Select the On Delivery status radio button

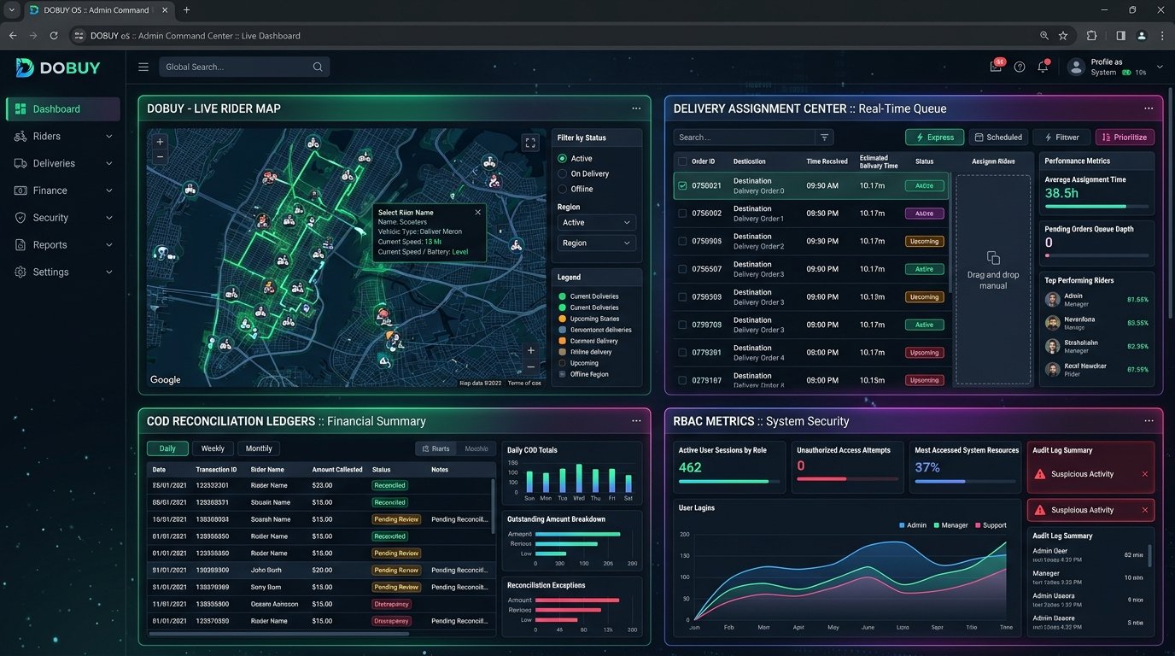click(562, 173)
